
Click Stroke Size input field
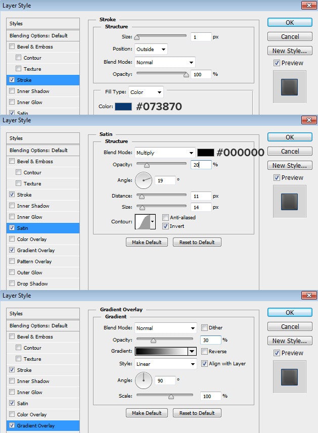click(201, 37)
